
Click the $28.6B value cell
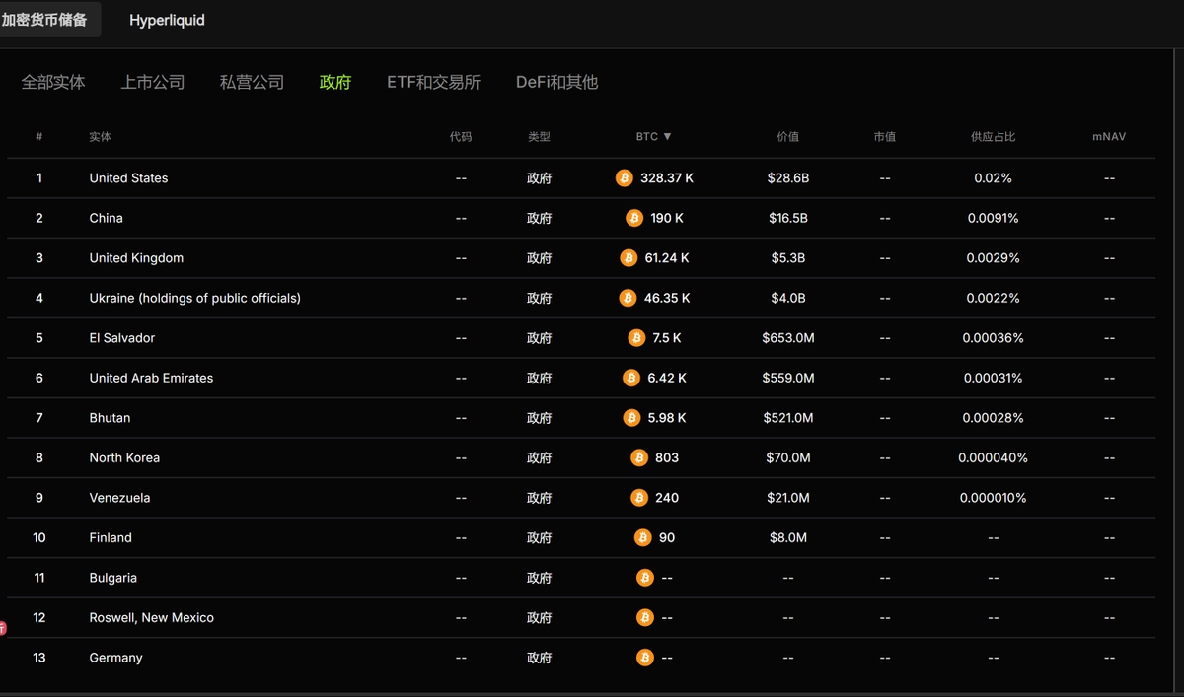click(x=787, y=178)
